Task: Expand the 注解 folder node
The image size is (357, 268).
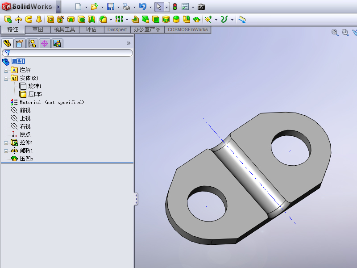Action: [6, 71]
